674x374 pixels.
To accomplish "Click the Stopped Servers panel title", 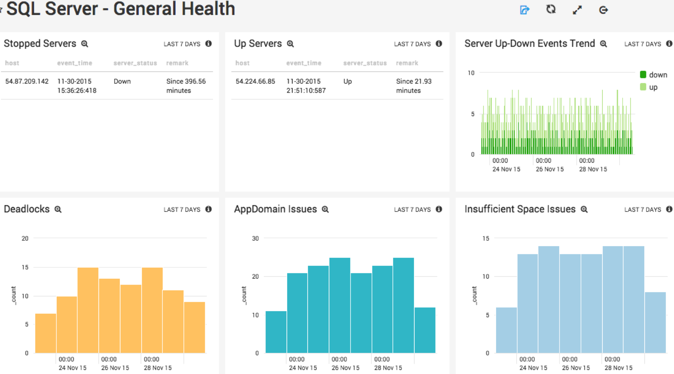I will pyautogui.click(x=40, y=44).
